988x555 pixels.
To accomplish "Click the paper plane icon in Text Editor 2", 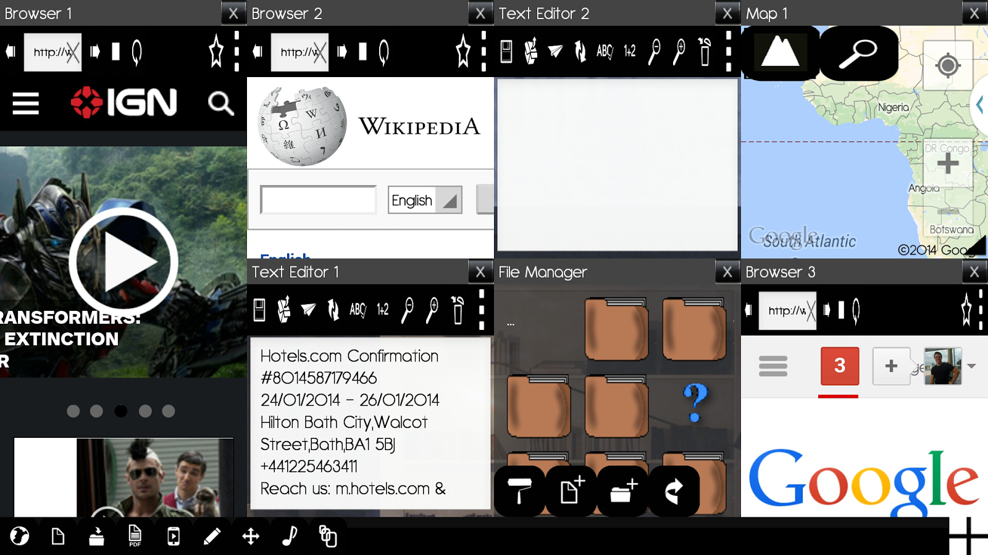I will (x=556, y=51).
